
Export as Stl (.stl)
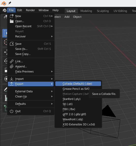[x=78, y=104]
